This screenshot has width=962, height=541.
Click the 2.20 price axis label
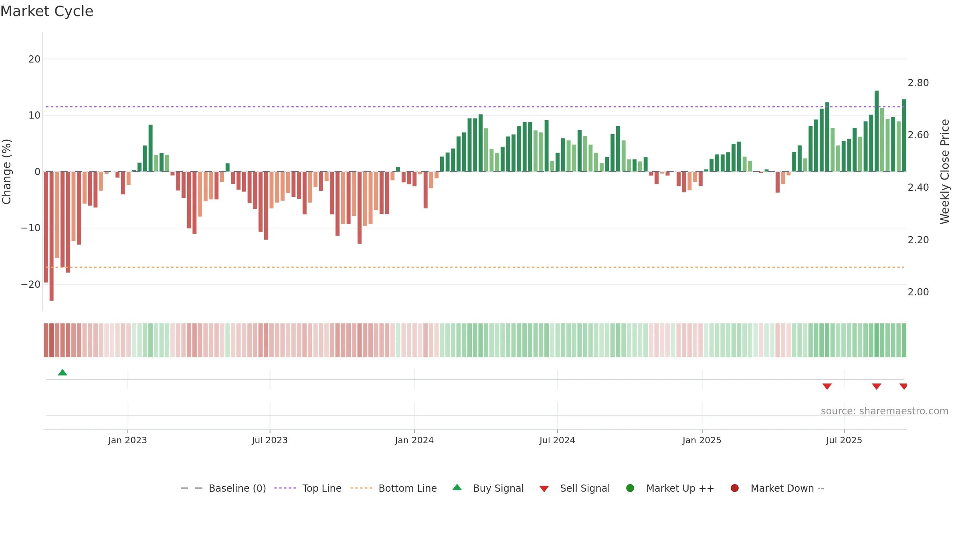tap(918, 240)
